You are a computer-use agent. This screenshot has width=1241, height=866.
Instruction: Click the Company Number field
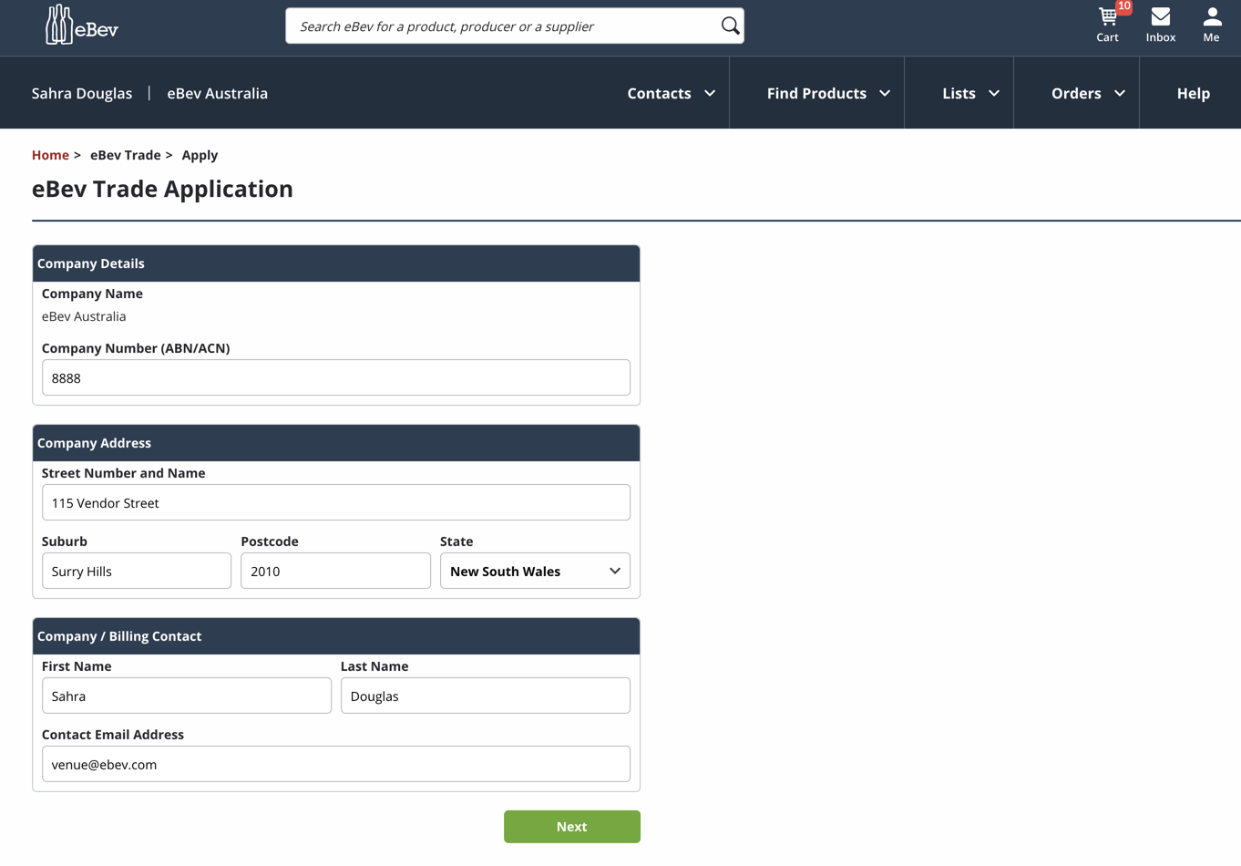(336, 377)
